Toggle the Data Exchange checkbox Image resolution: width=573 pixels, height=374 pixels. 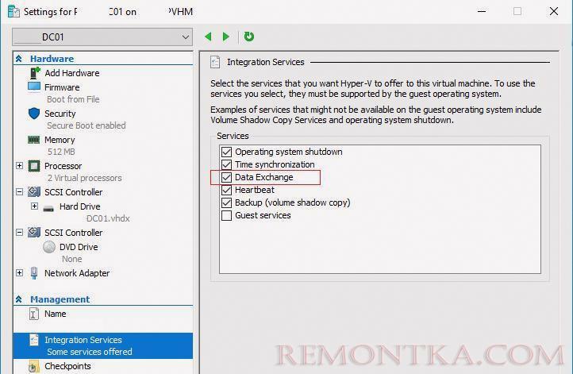(x=226, y=177)
